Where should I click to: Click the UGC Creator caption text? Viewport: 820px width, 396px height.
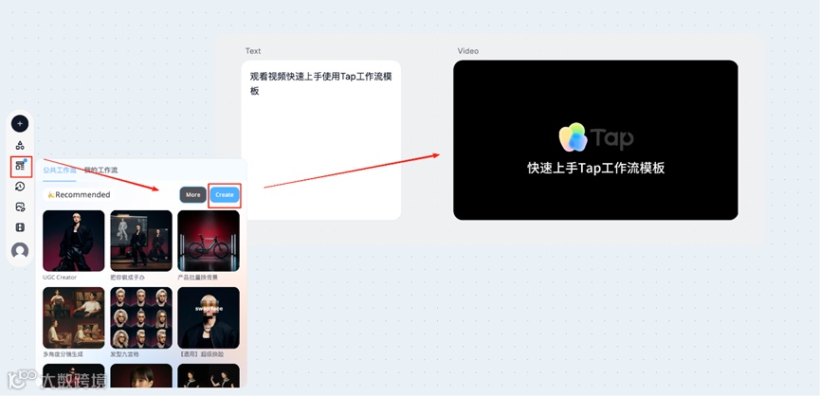[60, 278]
